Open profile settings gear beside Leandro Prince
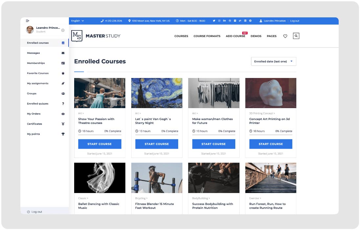360x230 pixels. 63,30
